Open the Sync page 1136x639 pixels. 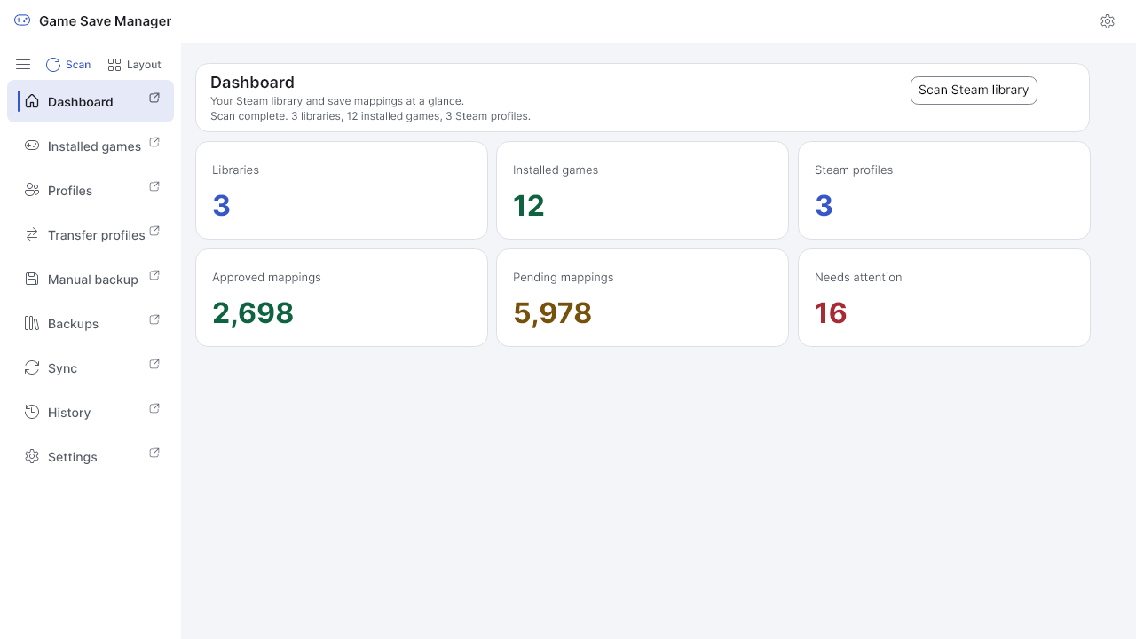91,367
